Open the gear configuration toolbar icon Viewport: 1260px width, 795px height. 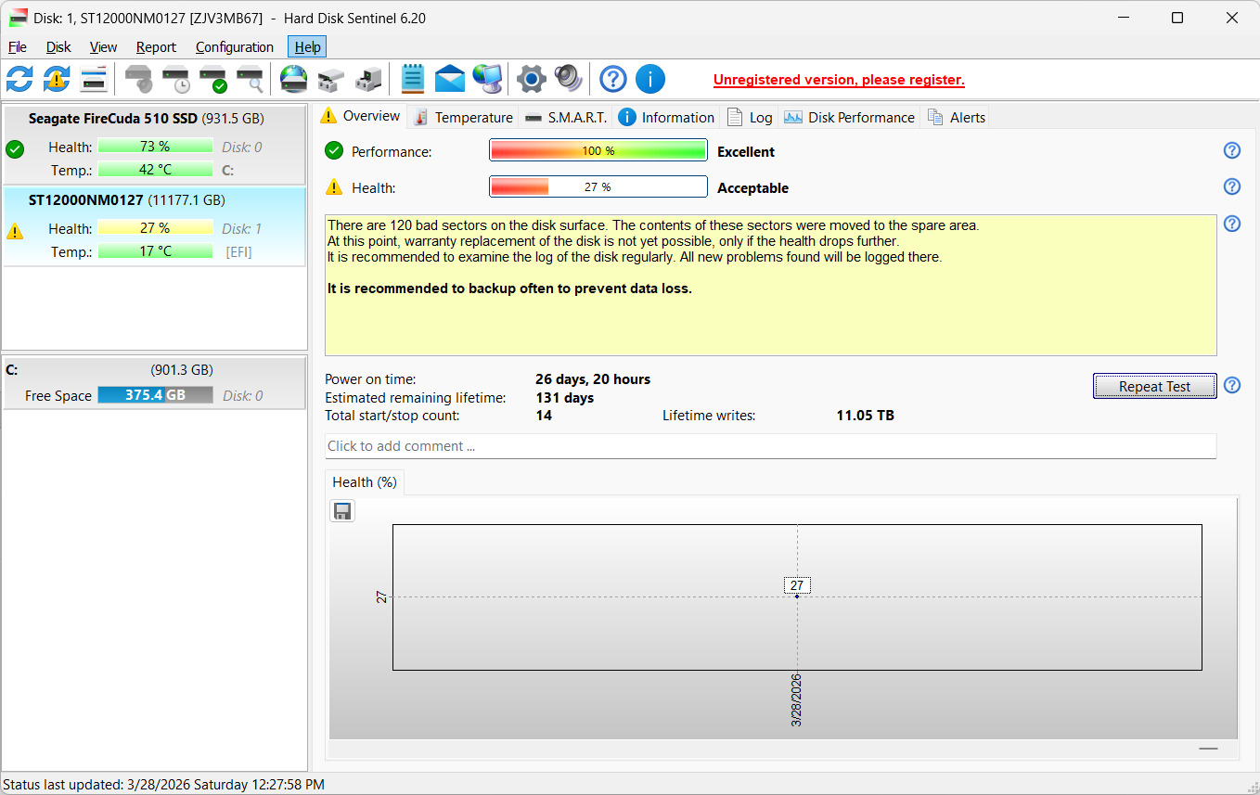coord(532,79)
